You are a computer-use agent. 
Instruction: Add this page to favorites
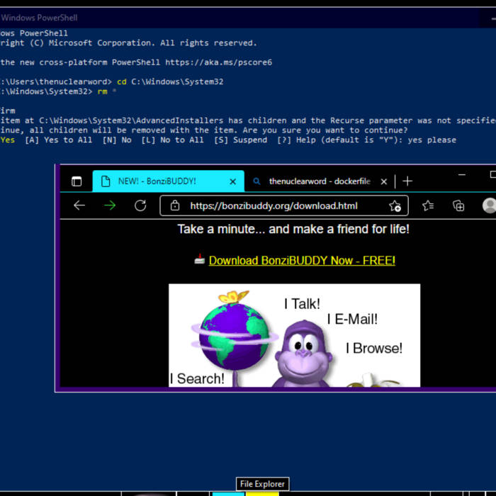coord(395,206)
